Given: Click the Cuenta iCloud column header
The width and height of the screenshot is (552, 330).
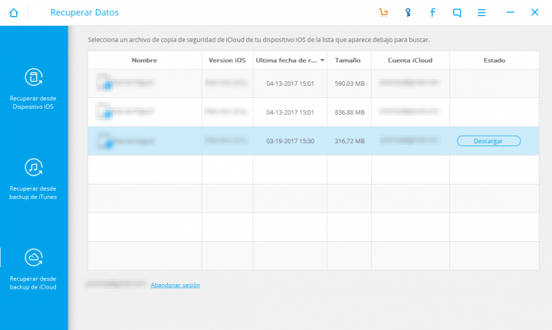Looking at the screenshot, I should [410, 60].
